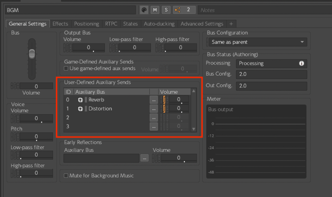Add a new tab with plus button
This screenshot has height=197, width=332.
tap(231, 24)
